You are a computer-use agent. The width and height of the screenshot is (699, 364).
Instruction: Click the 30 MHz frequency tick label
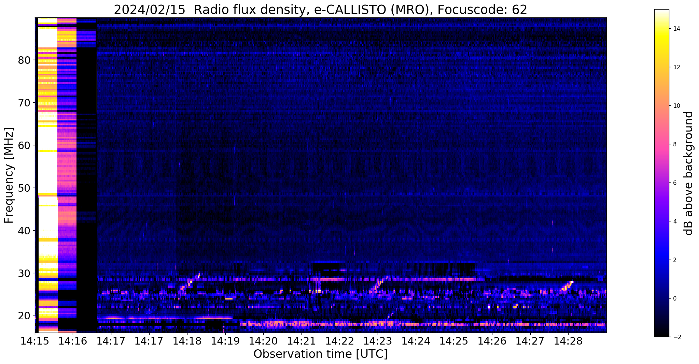[24, 273]
